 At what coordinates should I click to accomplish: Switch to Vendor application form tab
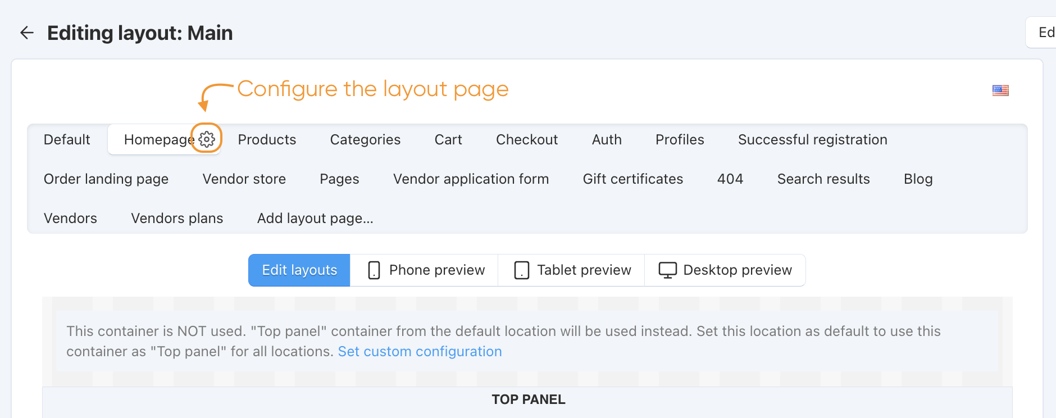471,179
